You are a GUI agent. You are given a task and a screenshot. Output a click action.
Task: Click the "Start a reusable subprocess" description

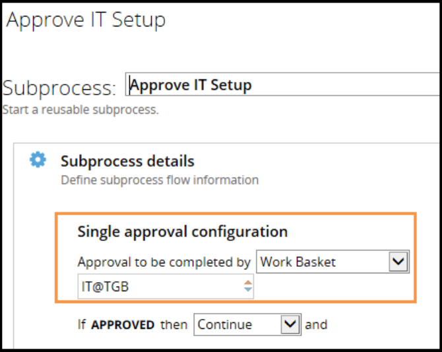(x=80, y=110)
